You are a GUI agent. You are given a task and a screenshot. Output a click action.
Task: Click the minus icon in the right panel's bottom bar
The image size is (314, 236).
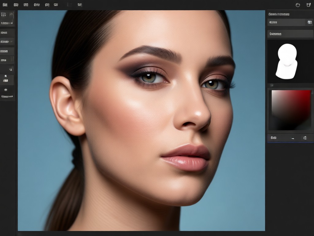(293, 138)
